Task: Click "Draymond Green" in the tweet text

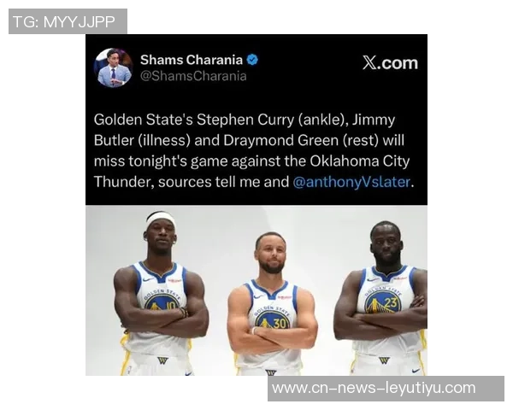Action: pyautogui.click(x=281, y=141)
